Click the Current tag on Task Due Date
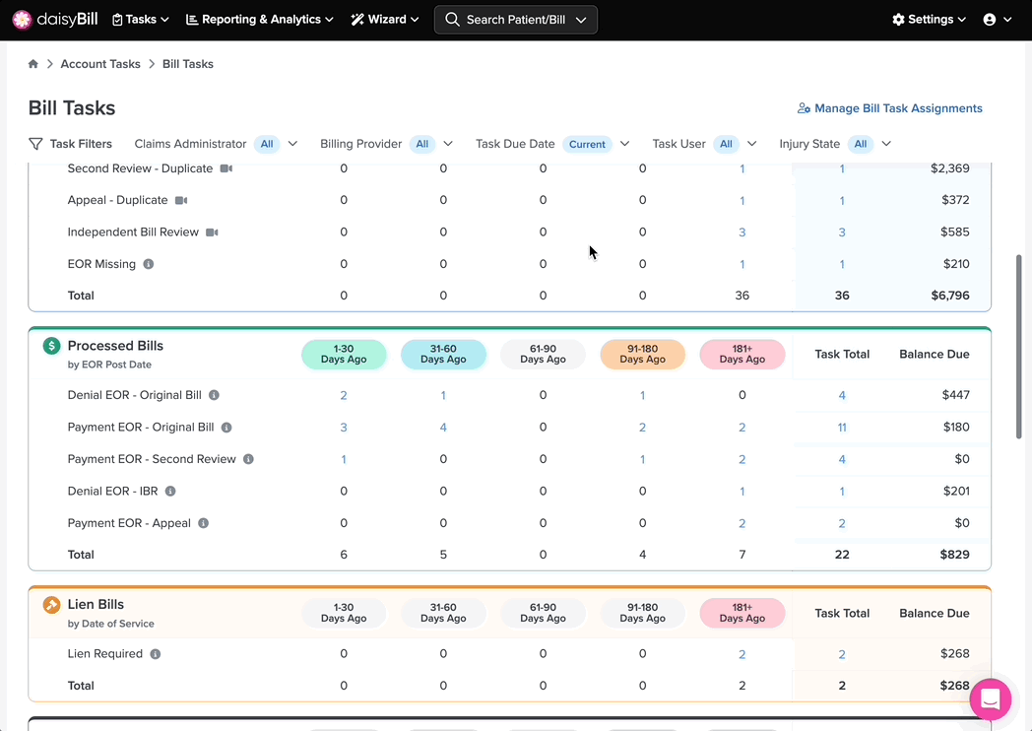1032x731 pixels. [x=587, y=144]
